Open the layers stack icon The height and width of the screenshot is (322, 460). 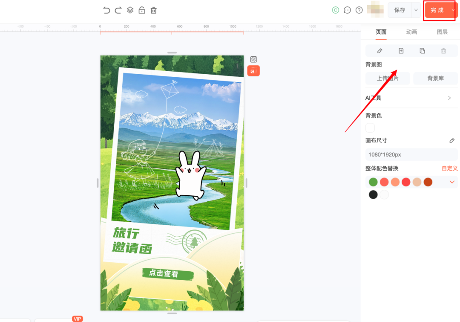pyautogui.click(x=130, y=10)
